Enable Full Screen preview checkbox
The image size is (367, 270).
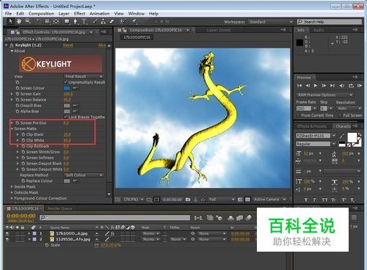click(x=340, y=115)
